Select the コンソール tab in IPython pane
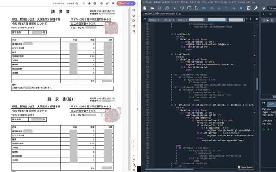This screenshot has width=276, height=172. [x=272, y=104]
